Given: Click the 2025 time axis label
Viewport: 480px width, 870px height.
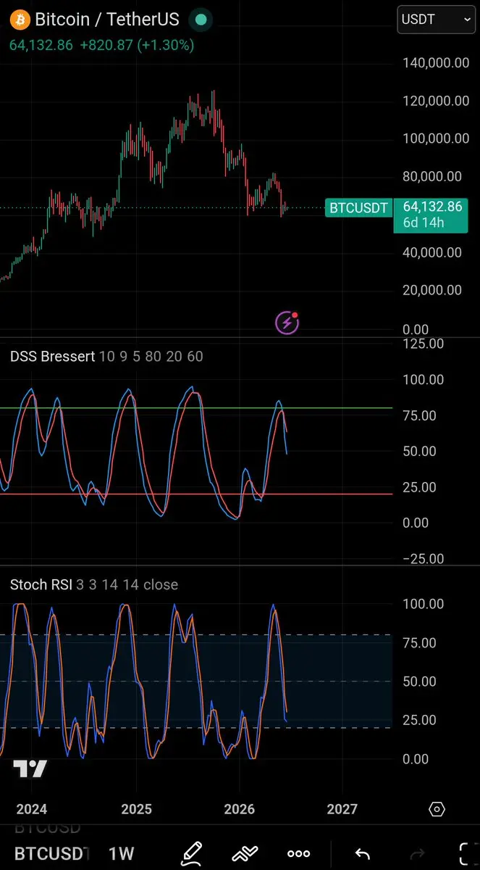Looking at the screenshot, I should point(136,809).
